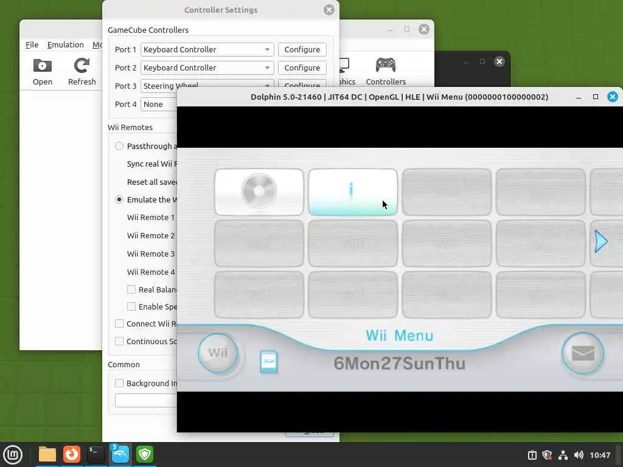Close the dark window behind the game
Viewport: 623px width, 467px height.
point(499,61)
